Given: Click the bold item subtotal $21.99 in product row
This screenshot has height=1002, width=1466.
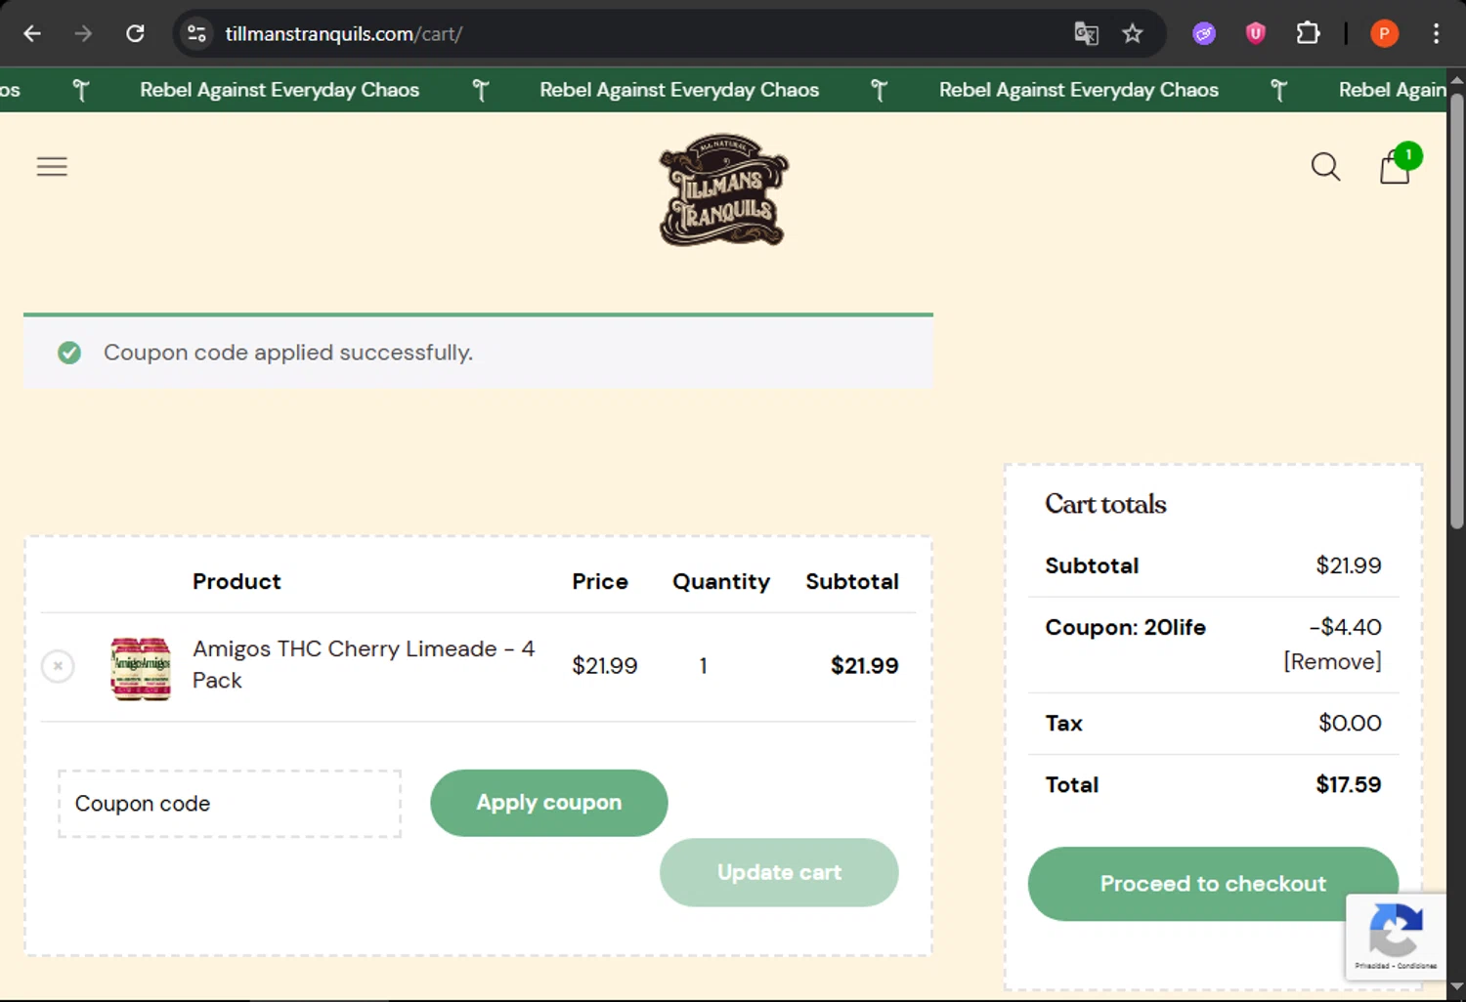Looking at the screenshot, I should tap(864, 666).
